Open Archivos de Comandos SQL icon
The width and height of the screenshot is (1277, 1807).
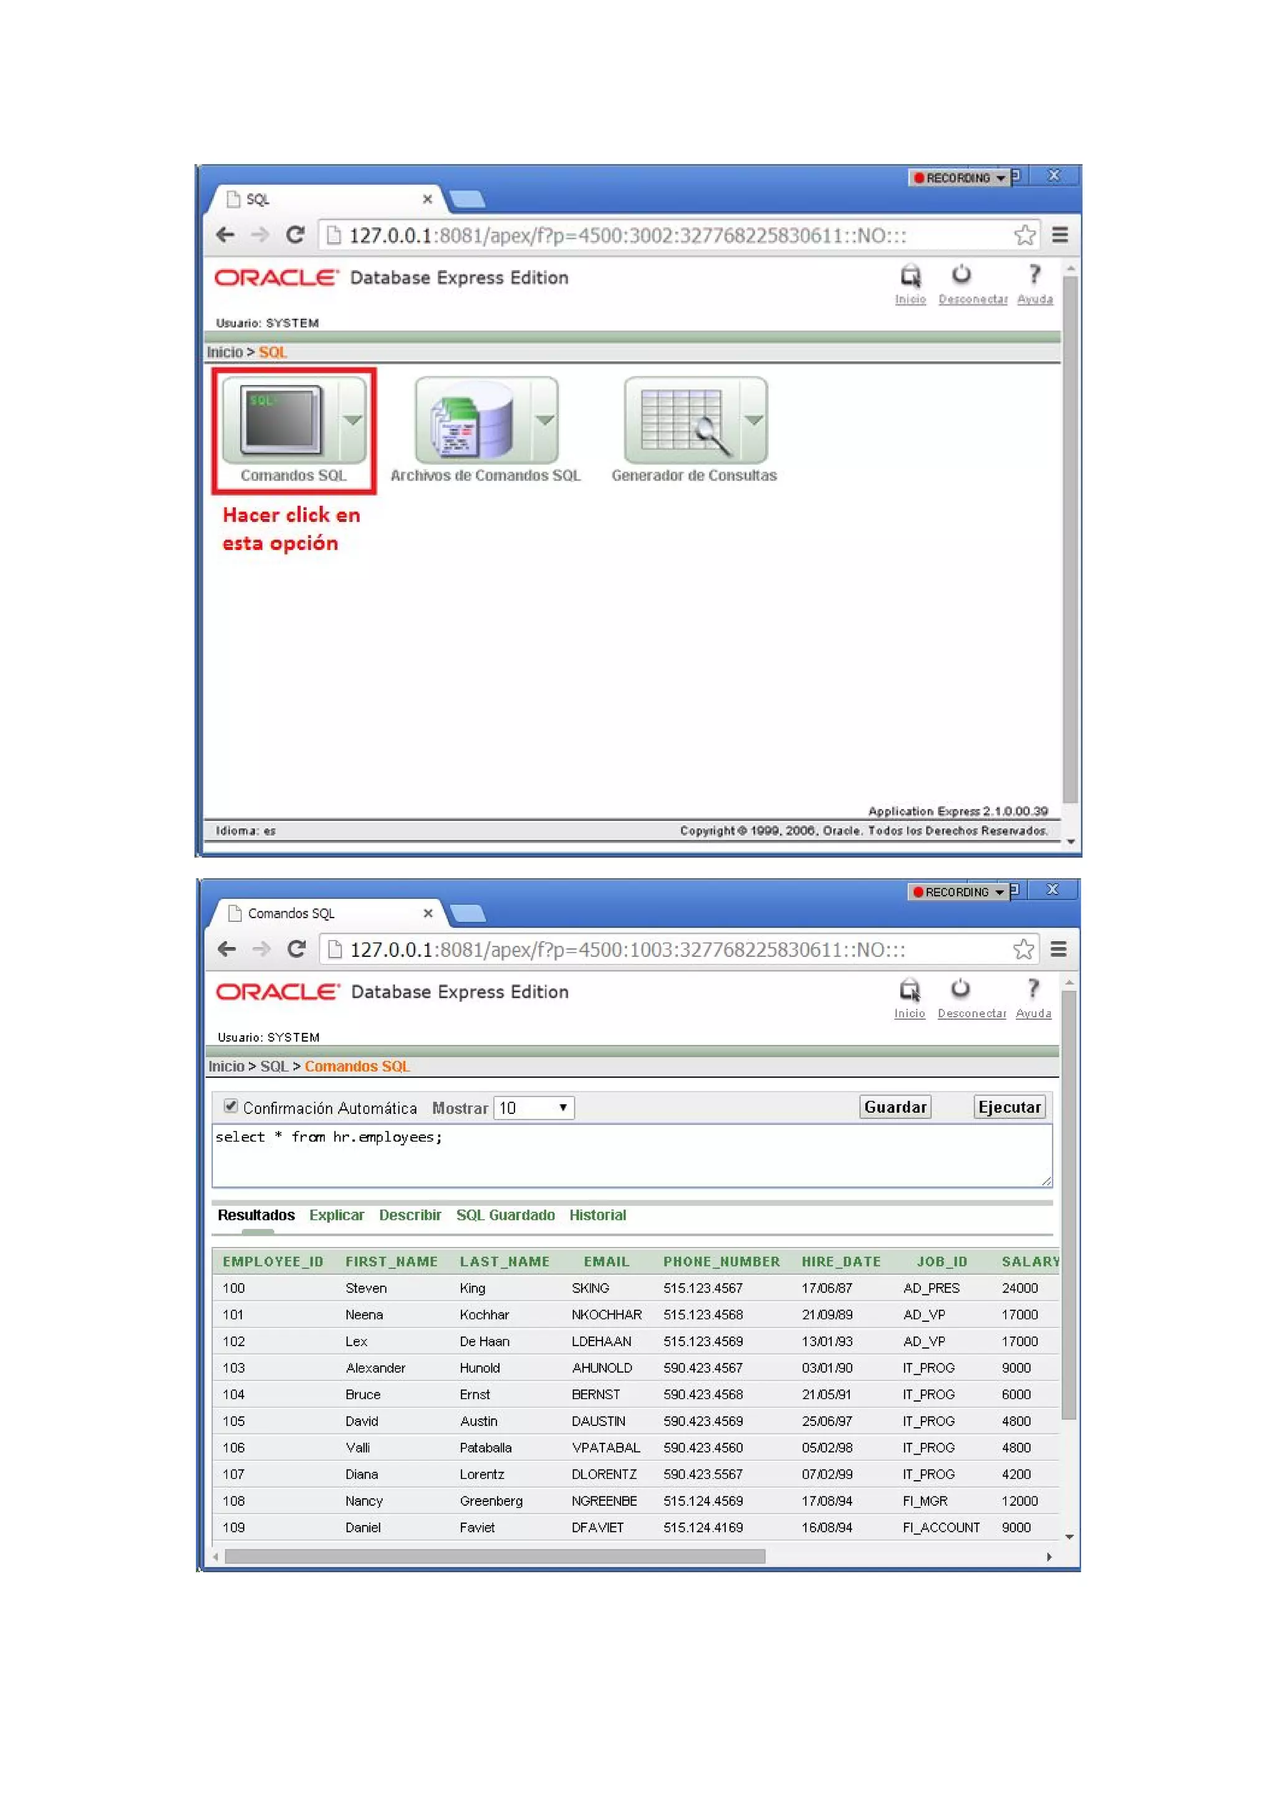(471, 420)
